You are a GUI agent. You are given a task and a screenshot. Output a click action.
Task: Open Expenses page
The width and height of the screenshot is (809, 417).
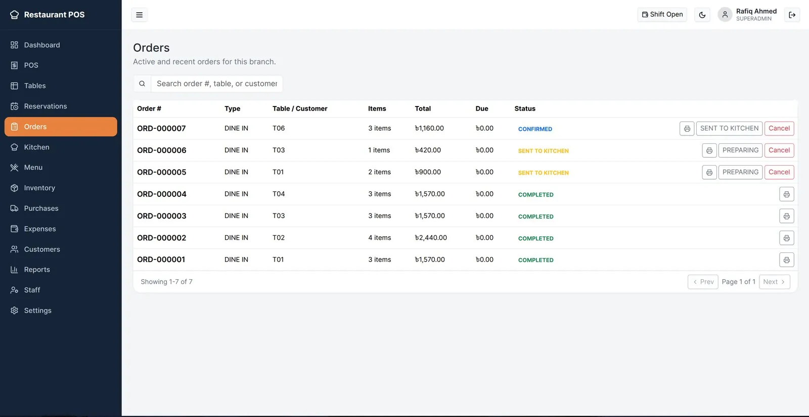click(x=61, y=229)
